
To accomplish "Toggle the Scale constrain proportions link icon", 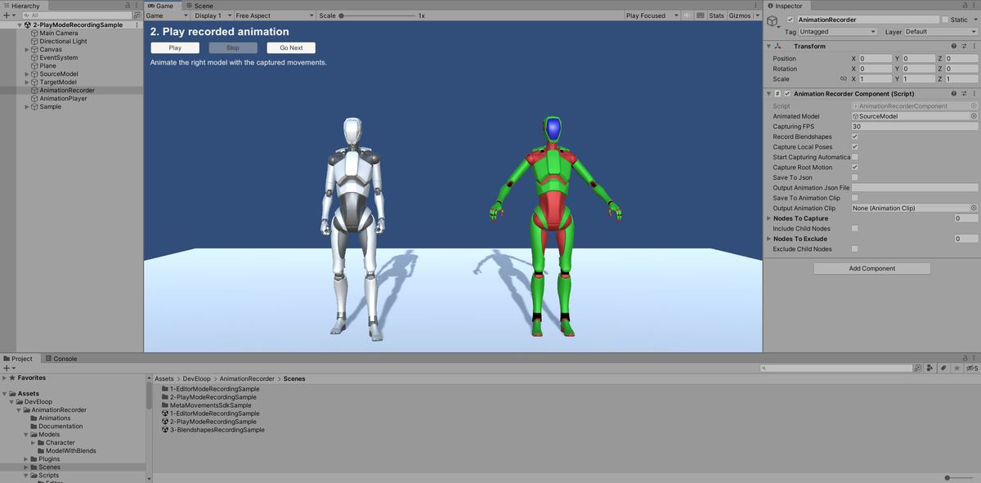I will (843, 79).
